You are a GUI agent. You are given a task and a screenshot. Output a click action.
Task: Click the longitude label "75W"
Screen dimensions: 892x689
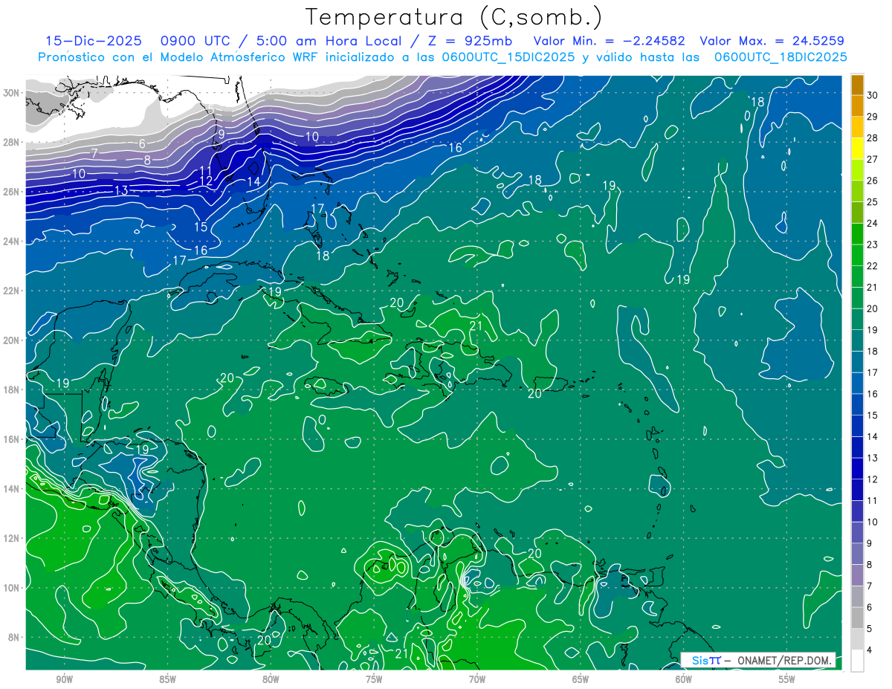click(x=374, y=679)
